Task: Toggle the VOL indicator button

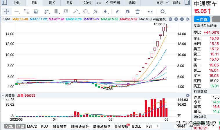Action: tap(10, 127)
